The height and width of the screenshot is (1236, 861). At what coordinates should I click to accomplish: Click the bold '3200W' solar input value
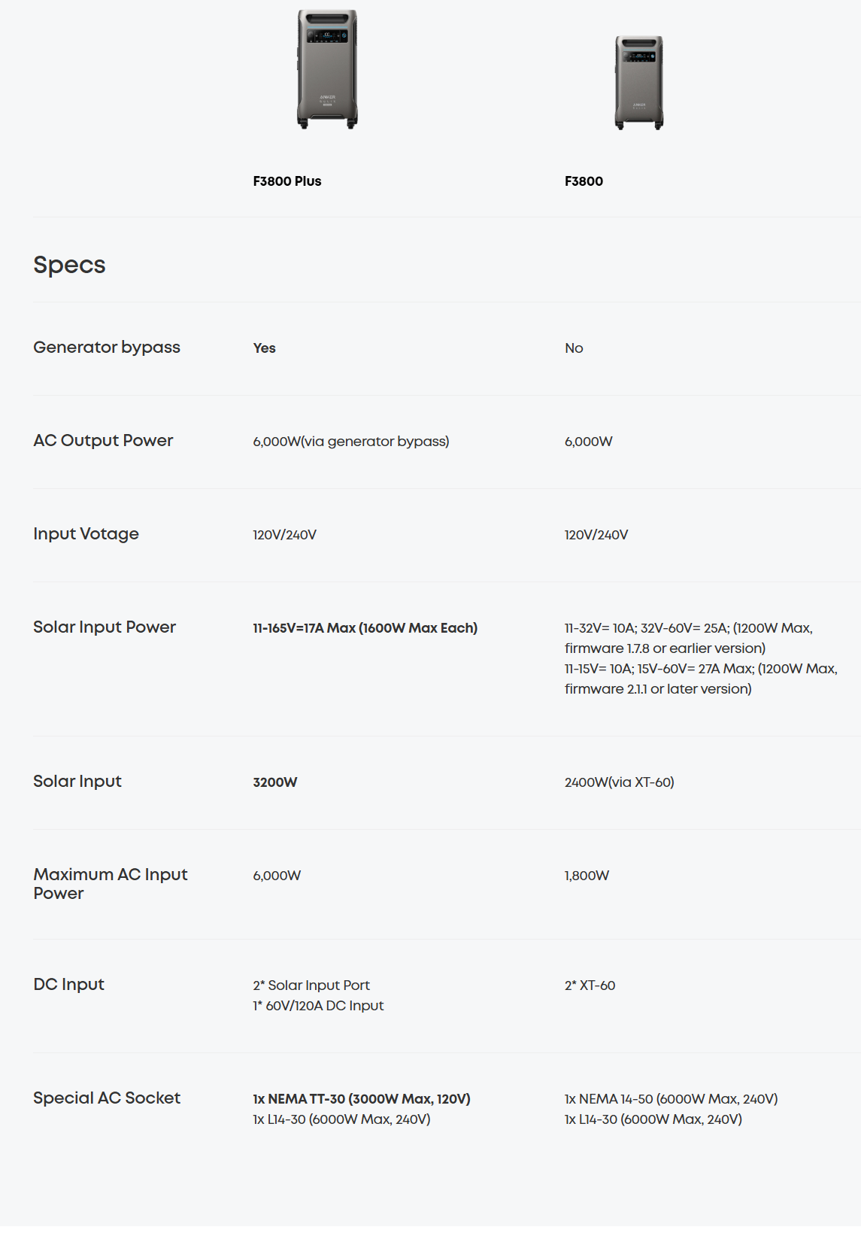[x=275, y=782]
